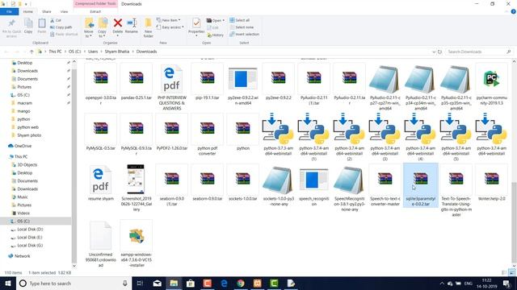
Task: Select 3D Objects under This PC
Action: [x=24, y=164]
